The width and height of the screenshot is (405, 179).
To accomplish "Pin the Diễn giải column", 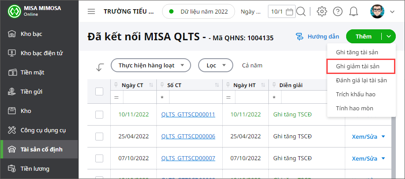I will pyautogui.click(x=274, y=85).
